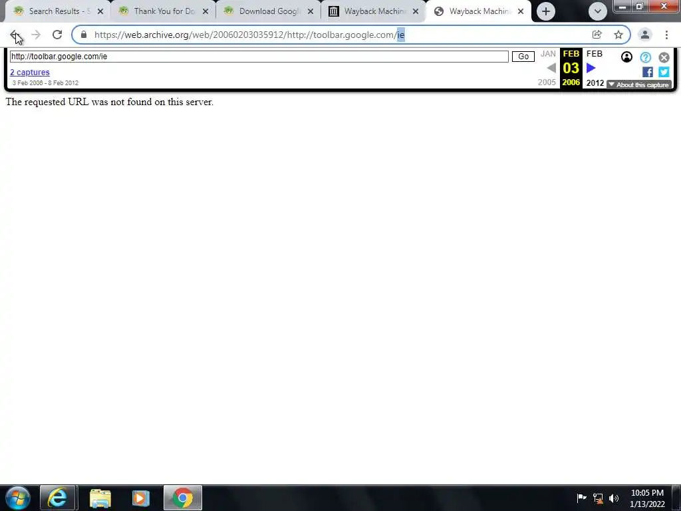Open the Chrome three-dot menu
Viewport: 681px width, 511px height.
pyautogui.click(x=666, y=35)
